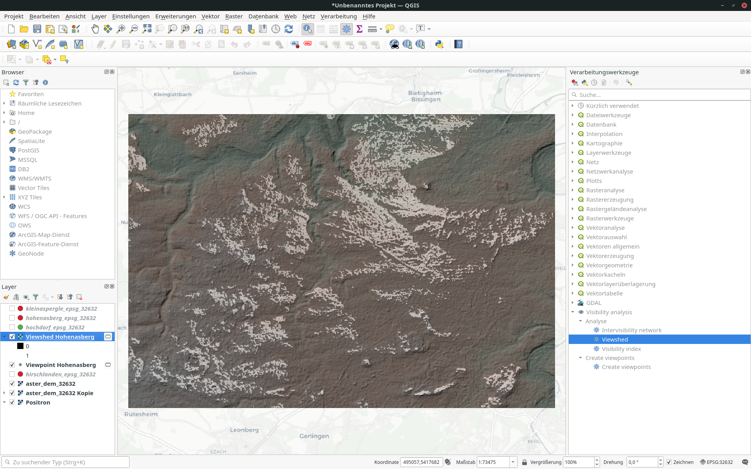Click the Koordinate input field

(421, 462)
